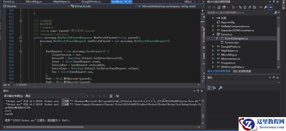Open the 100 % zoom level dropdown
The image size is (286, 131).
[x=14, y=85]
